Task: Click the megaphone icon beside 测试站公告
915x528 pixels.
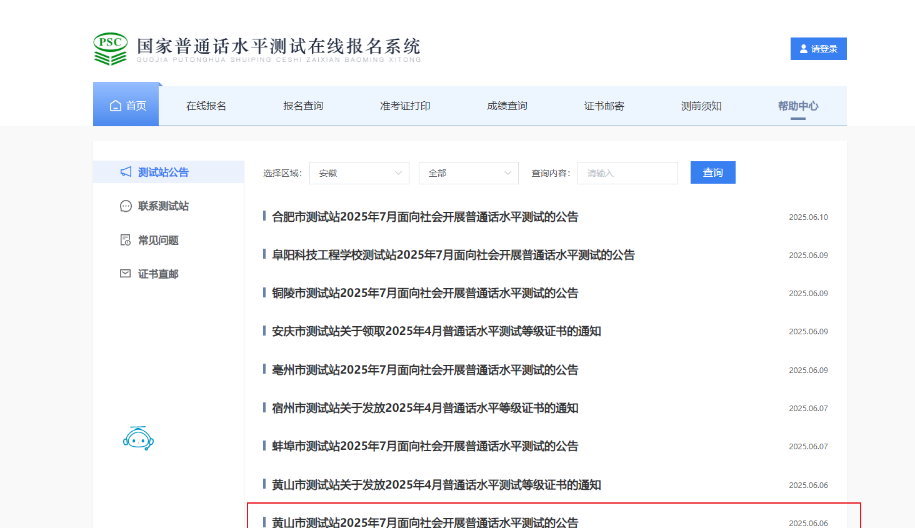Action: point(126,172)
